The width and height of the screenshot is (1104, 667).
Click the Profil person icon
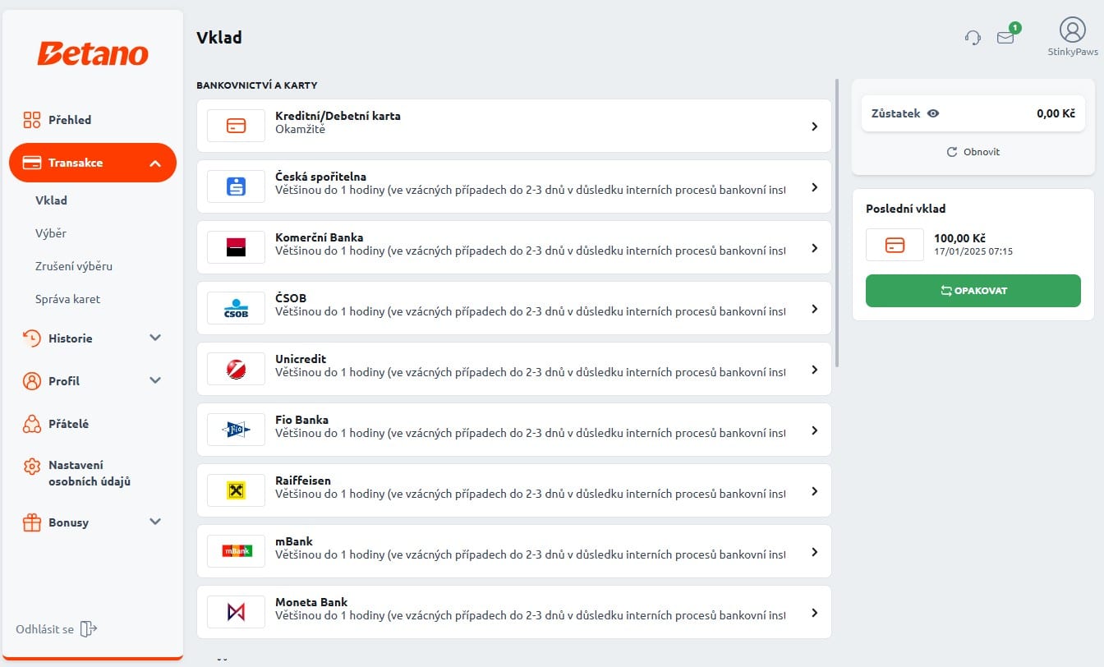[x=32, y=381]
